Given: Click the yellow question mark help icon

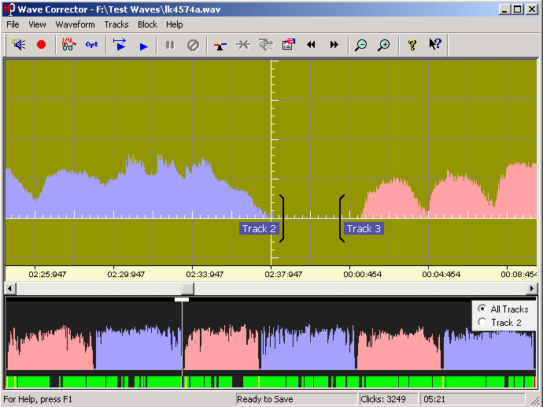Looking at the screenshot, I should point(411,45).
